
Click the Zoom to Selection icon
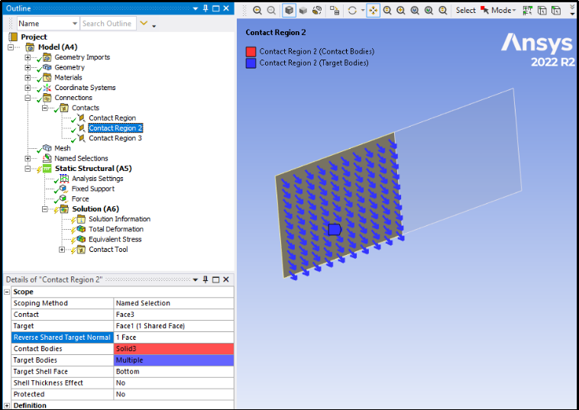429,11
